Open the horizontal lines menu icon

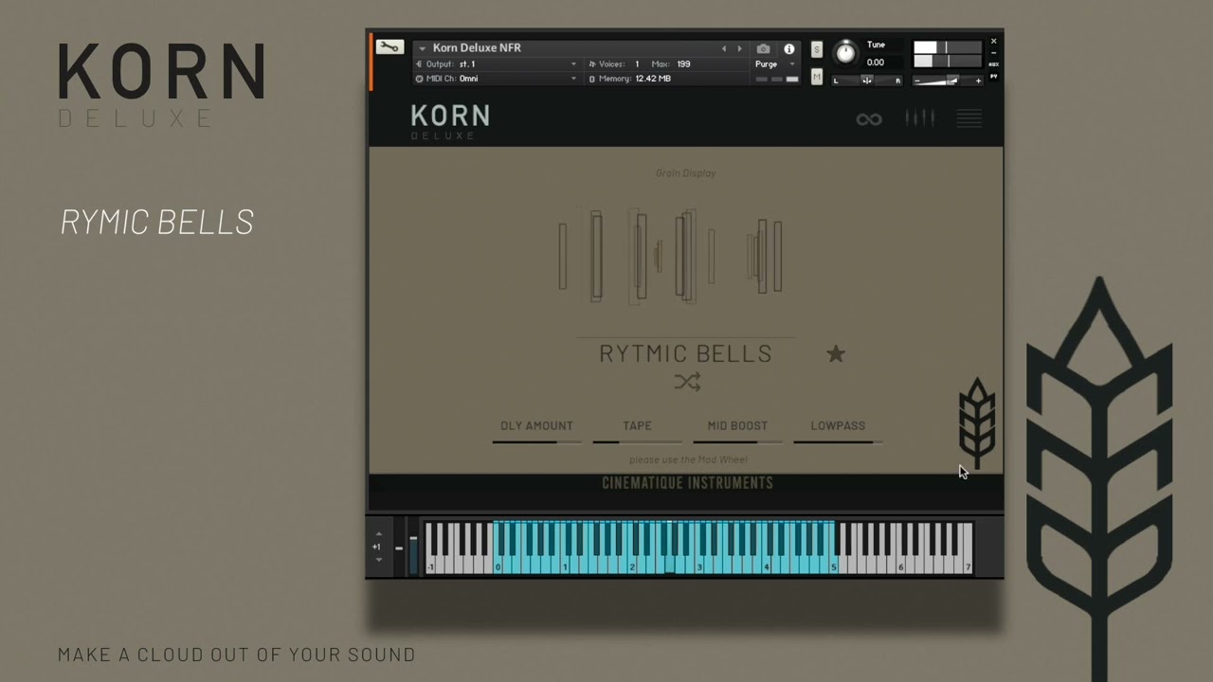pyautogui.click(x=969, y=118)
